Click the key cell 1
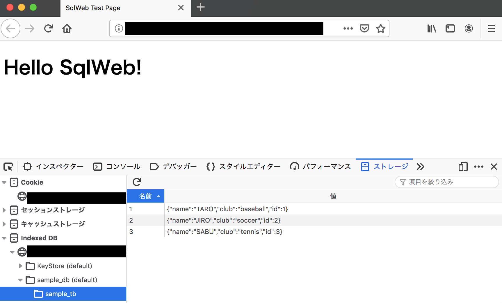 click(x=145, y=209)
